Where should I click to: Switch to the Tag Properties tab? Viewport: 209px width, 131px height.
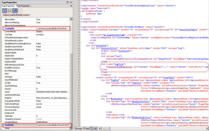(8, 6)
